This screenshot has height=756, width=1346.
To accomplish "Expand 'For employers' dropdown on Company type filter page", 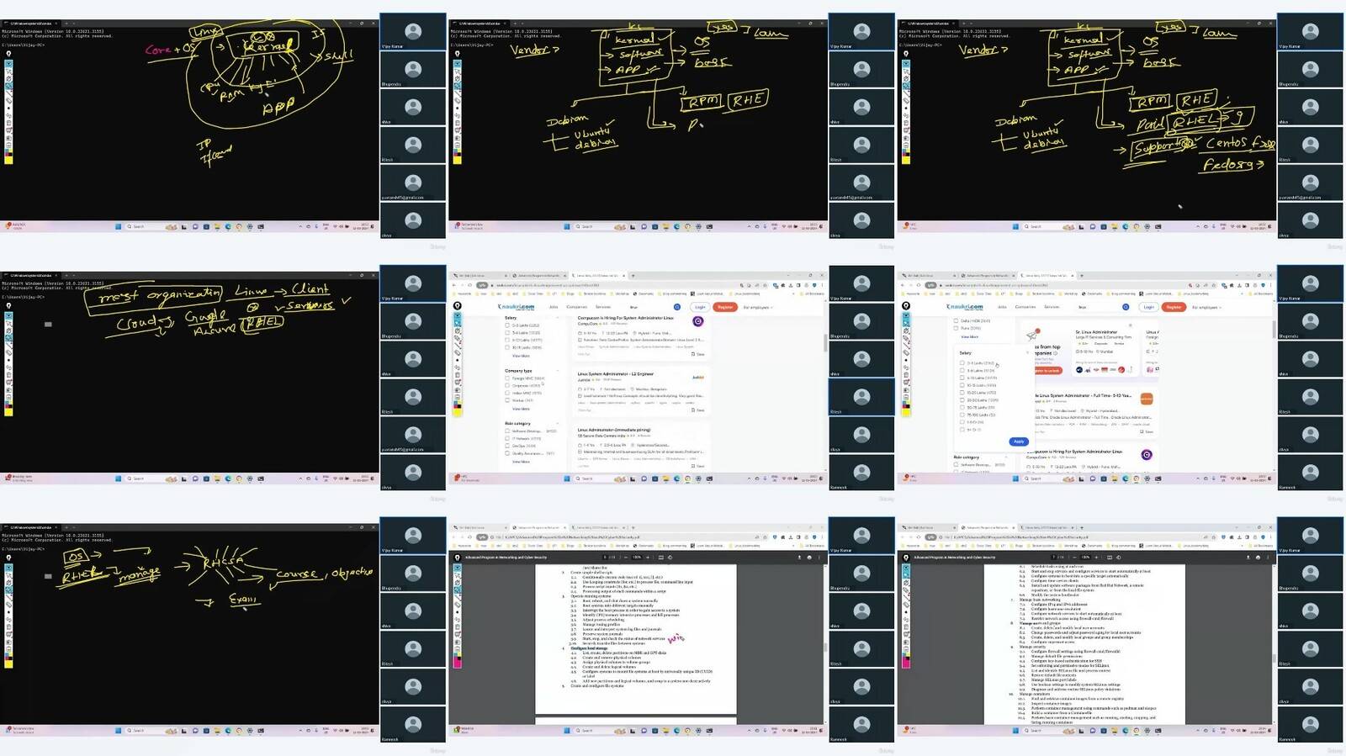I will [758, 308].
